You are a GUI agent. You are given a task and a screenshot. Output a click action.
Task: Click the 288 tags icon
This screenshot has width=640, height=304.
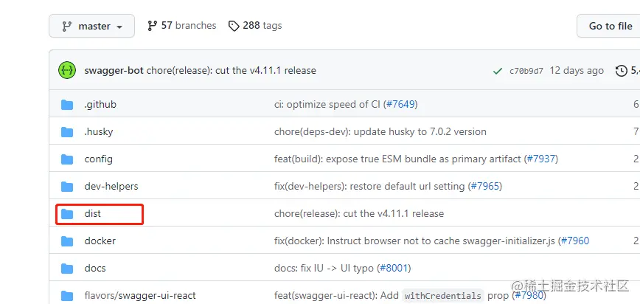(234, 26)
